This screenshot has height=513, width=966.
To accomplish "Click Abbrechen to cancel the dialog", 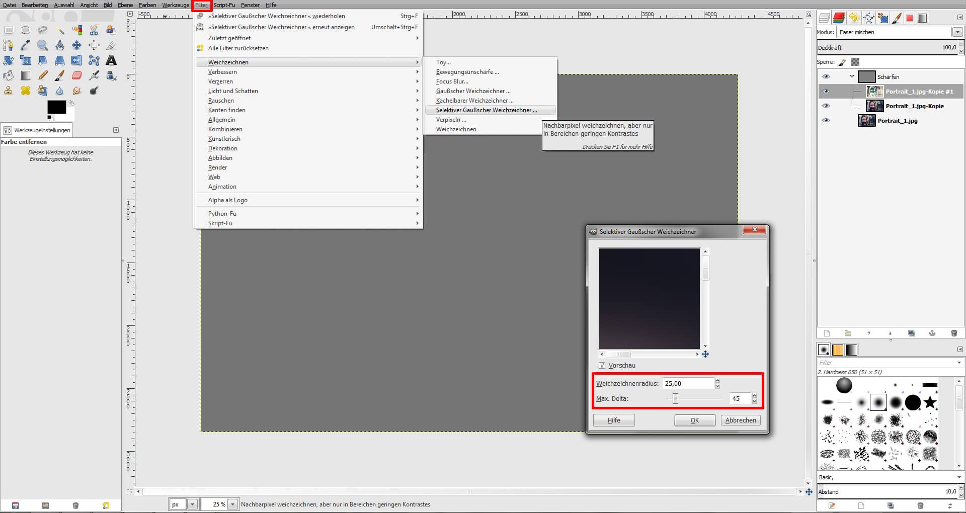I will 740,420.
